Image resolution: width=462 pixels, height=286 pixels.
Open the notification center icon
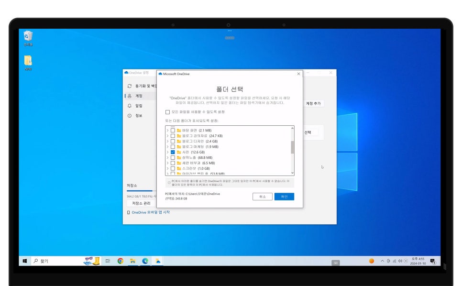[433, 261]
